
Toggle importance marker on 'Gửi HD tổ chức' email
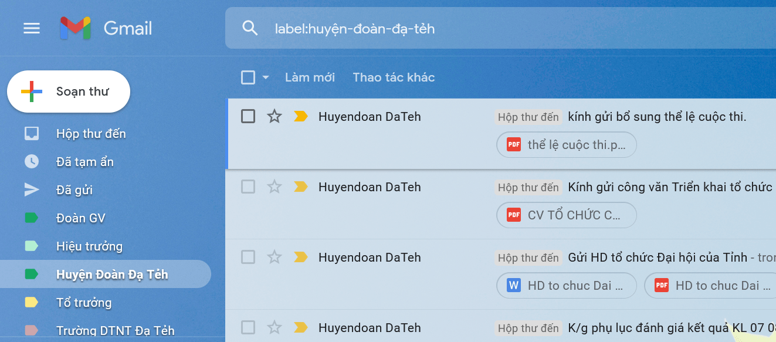(301, 257)
